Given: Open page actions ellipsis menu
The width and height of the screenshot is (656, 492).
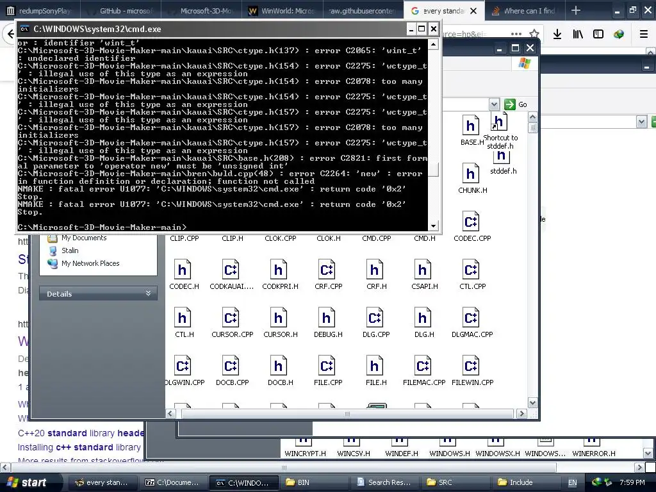Looking at the screenshot, I should click(516, 34).
